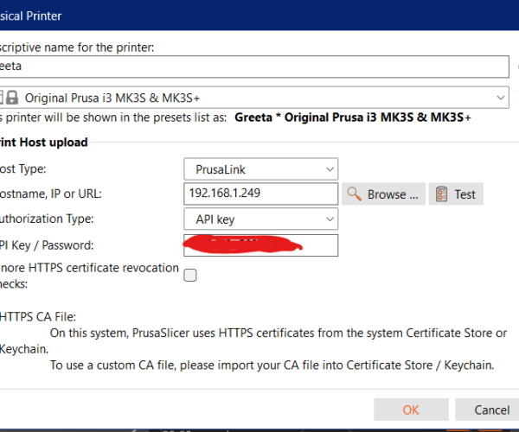Screen dimensions: 519x432
Task: Click OK to save printer
Action: pos(411,410)
